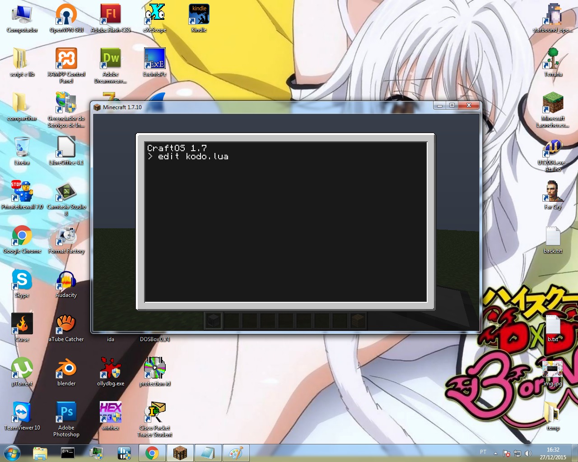
Task: Launch TeamViewer 10 shortcut
Action: coord(22,416)
